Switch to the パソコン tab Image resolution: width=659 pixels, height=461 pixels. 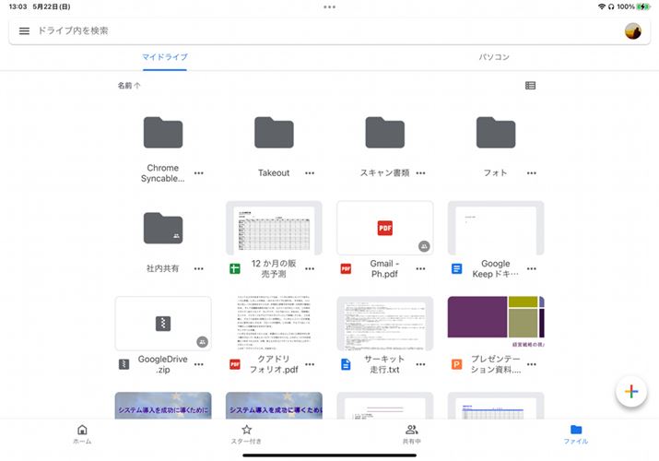[494, 57]
